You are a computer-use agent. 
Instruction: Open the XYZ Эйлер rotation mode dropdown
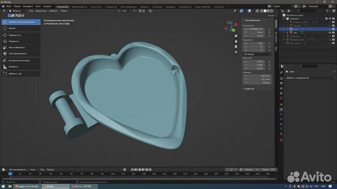[x=257, y=55]
